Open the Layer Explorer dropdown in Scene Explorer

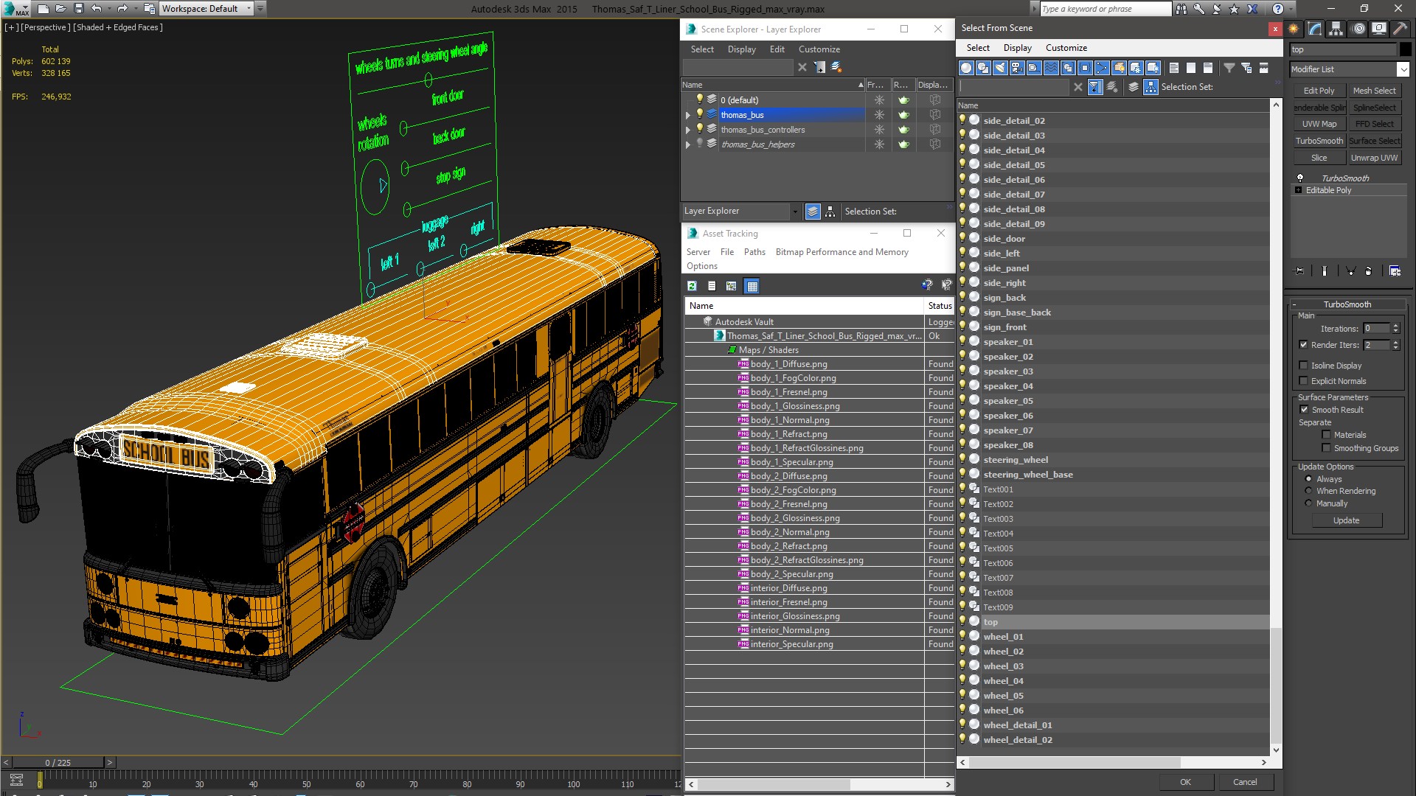794,212
